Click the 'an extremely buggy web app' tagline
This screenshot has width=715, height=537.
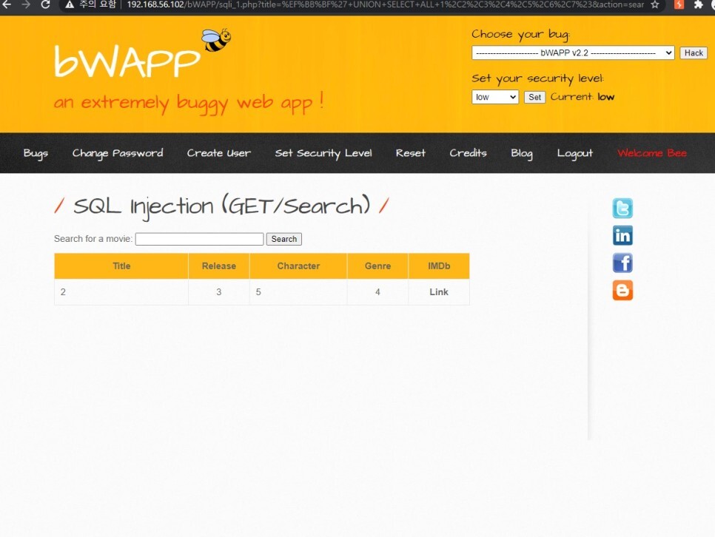[x=189, y=103]
